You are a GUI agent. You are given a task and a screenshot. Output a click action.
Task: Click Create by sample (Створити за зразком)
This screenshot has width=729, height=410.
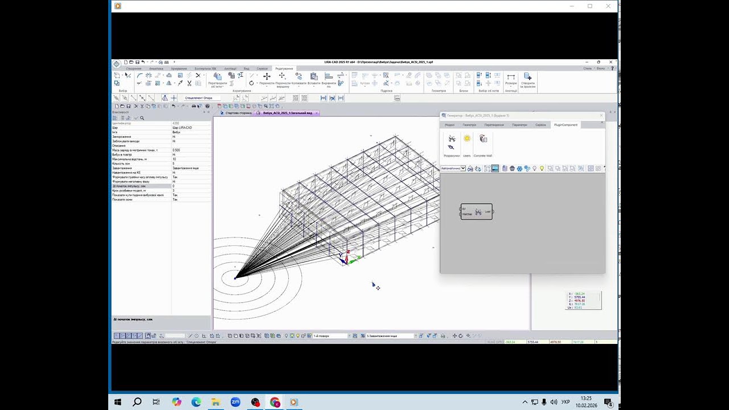(528, 80)
